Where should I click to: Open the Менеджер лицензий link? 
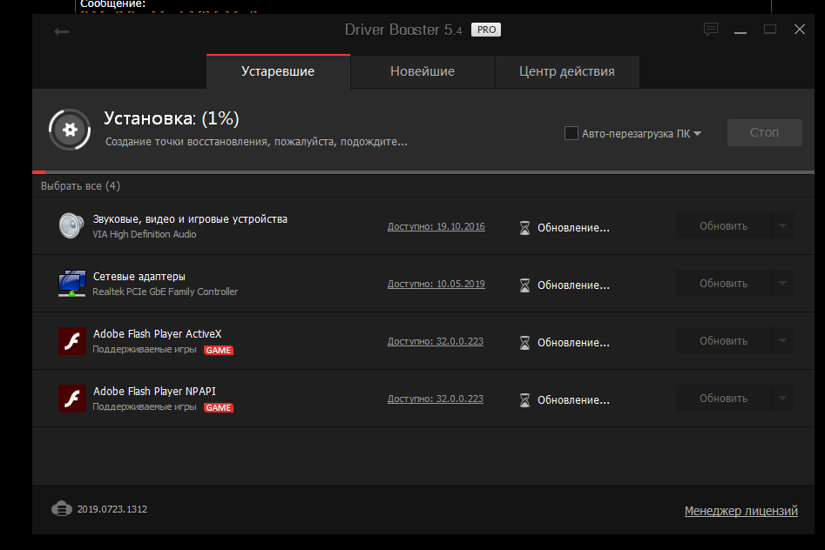tap(740, 511)
